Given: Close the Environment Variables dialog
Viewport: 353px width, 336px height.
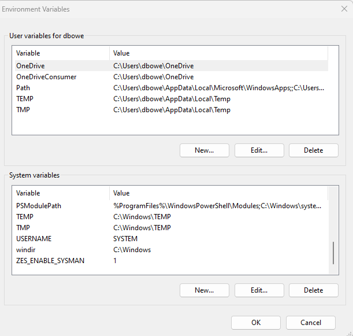Looking at the screenshot, I should [344, 9].
